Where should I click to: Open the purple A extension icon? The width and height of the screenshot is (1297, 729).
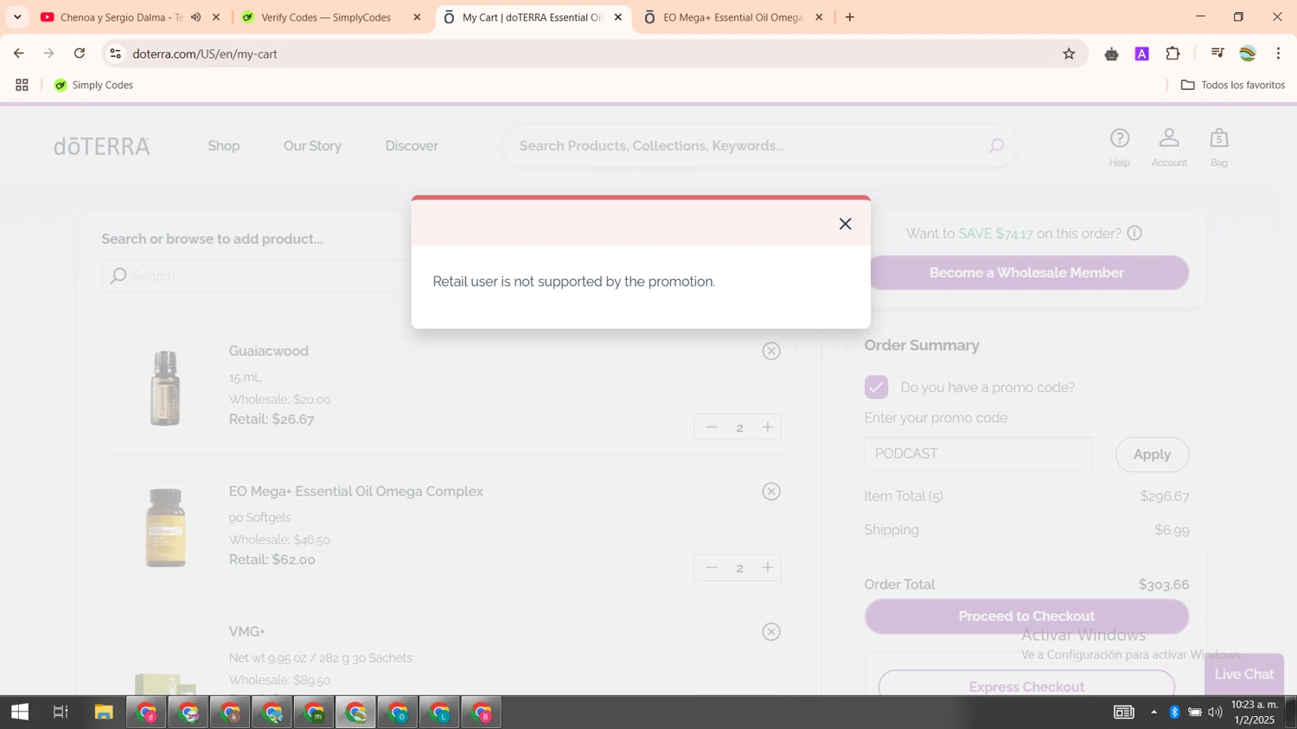pyautogui.click(x=1142, y=54)
